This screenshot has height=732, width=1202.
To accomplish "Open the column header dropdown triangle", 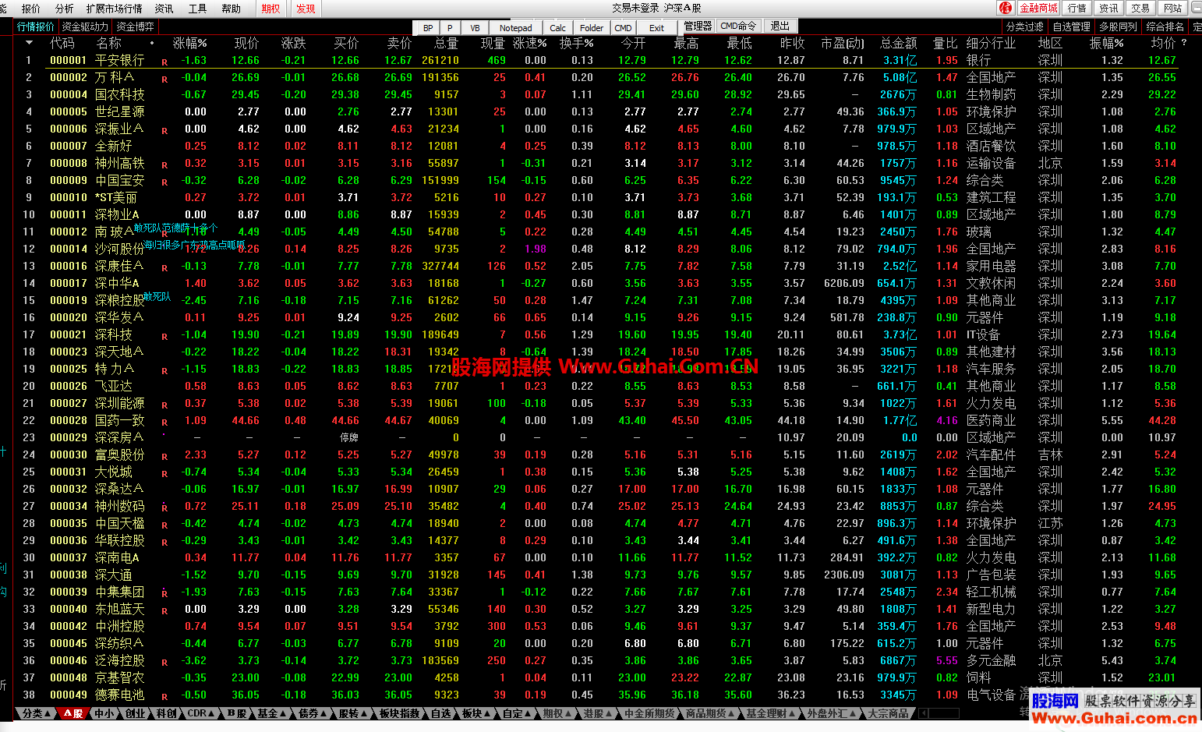I will [x=30, y=43].
